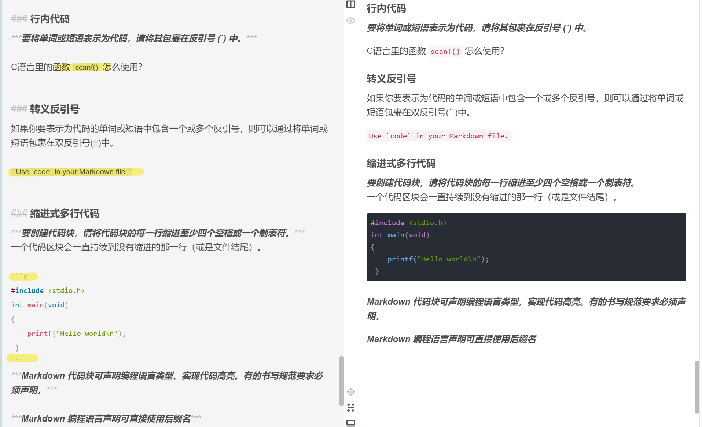Click 'int main(void)' in preview code block
The width and height of the screenshot is (702, 427).
(400, 235)
